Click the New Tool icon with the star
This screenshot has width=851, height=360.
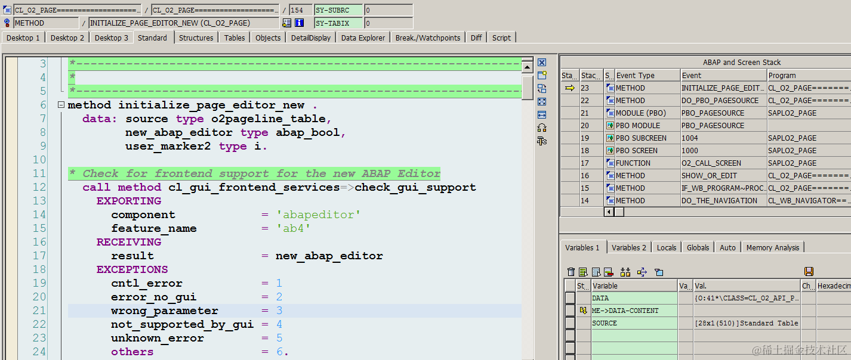[x=542, y=75]
